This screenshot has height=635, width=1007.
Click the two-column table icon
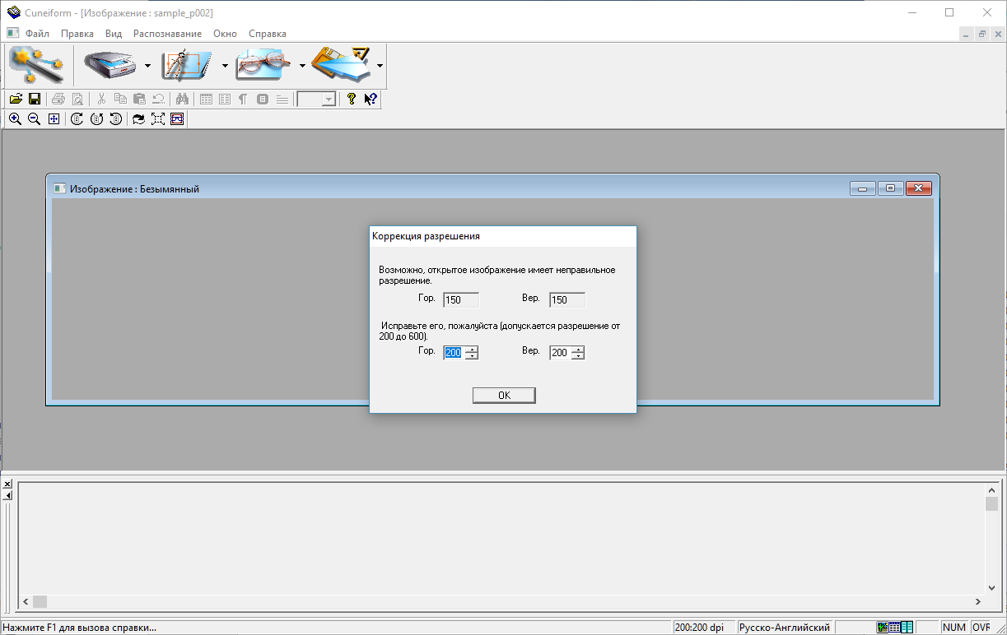click(x=225, y=99)
